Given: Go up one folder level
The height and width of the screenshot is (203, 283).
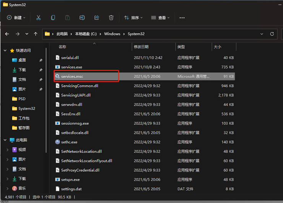Looking at the screenshot, I should [36, 34].
